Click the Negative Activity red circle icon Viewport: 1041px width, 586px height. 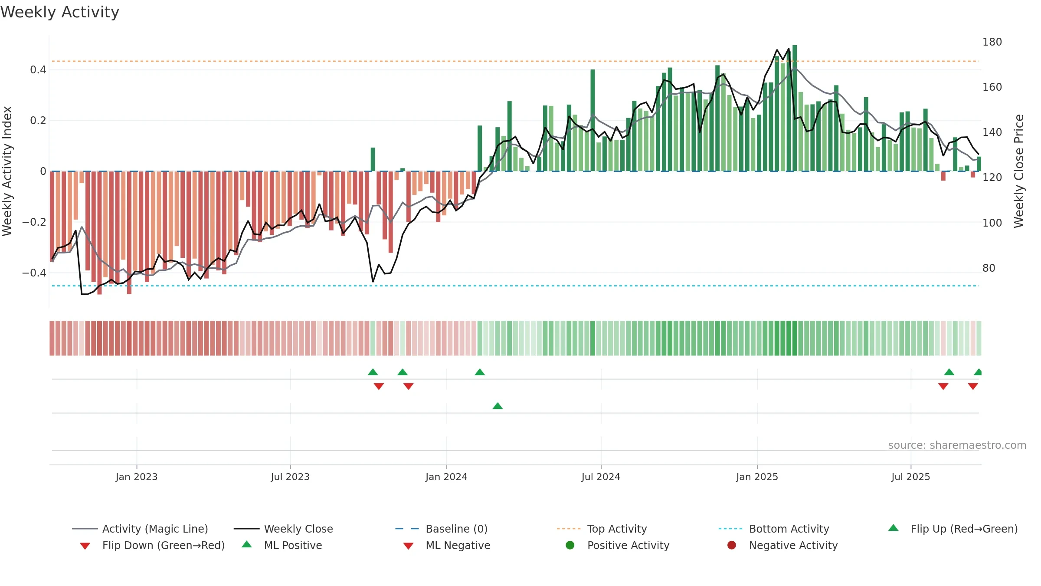coord(732,545)
